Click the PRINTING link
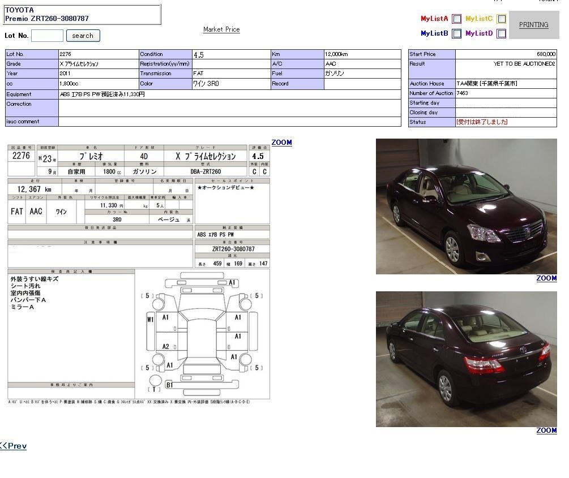This screenshot has height=478, width=569. pyautogui.click(x=533, y=25)
